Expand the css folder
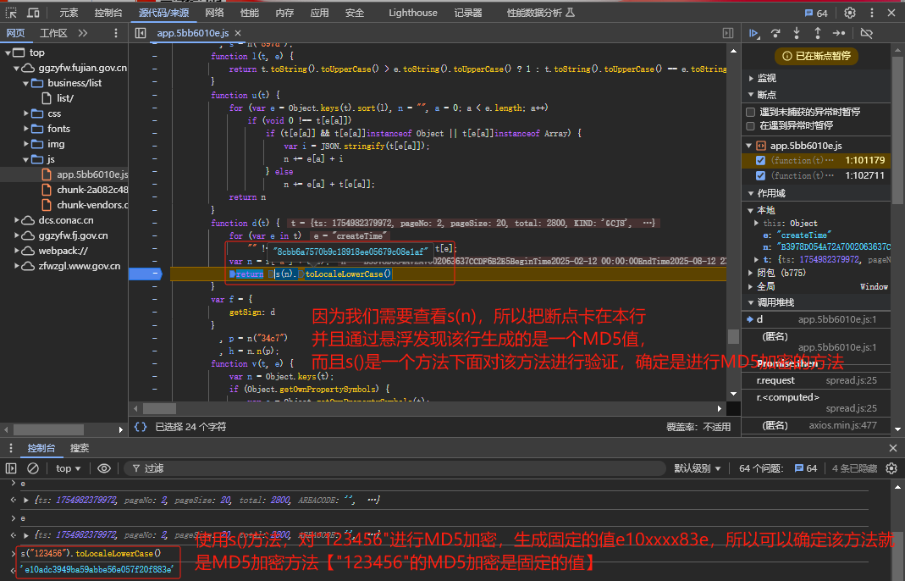This screenshot has width=905, height=581. (x=26, y=113)
